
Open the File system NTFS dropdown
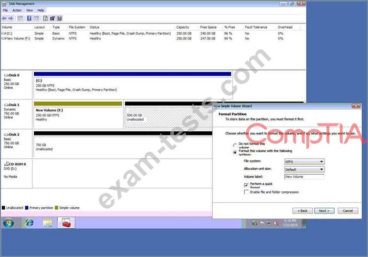[304, 161]
